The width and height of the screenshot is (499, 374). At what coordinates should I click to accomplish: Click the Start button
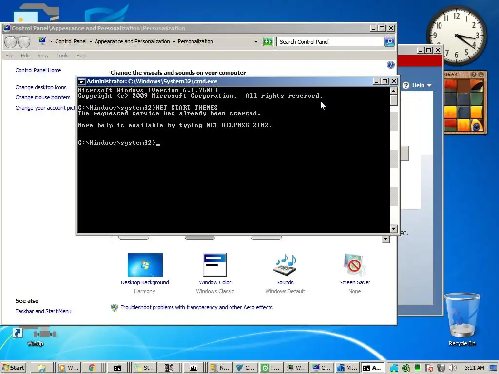(x=13, y=368)
